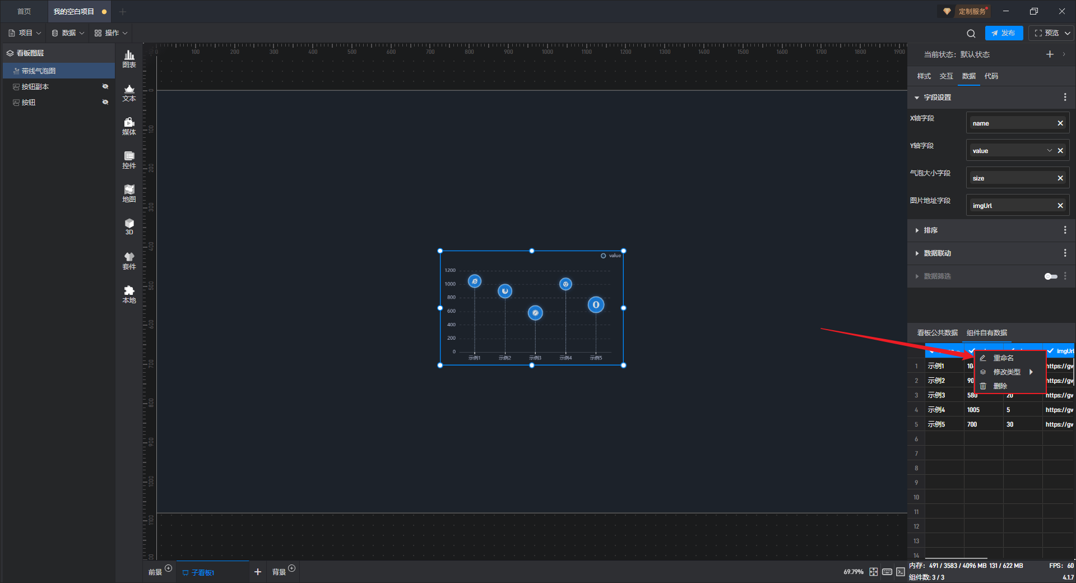Toggle visibility of 按钮 layer

click(105, 102)
